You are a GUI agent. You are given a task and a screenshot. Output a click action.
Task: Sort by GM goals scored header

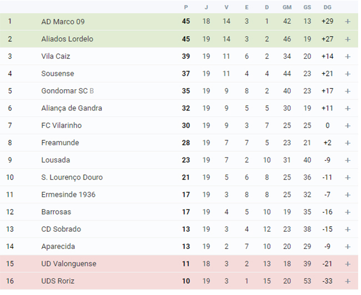(287, 7)
